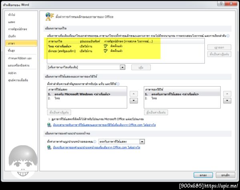This screenshot has width=240, height=190.
Task: Open the ทั่วไป (General) options category
Action: coord(12,15)
